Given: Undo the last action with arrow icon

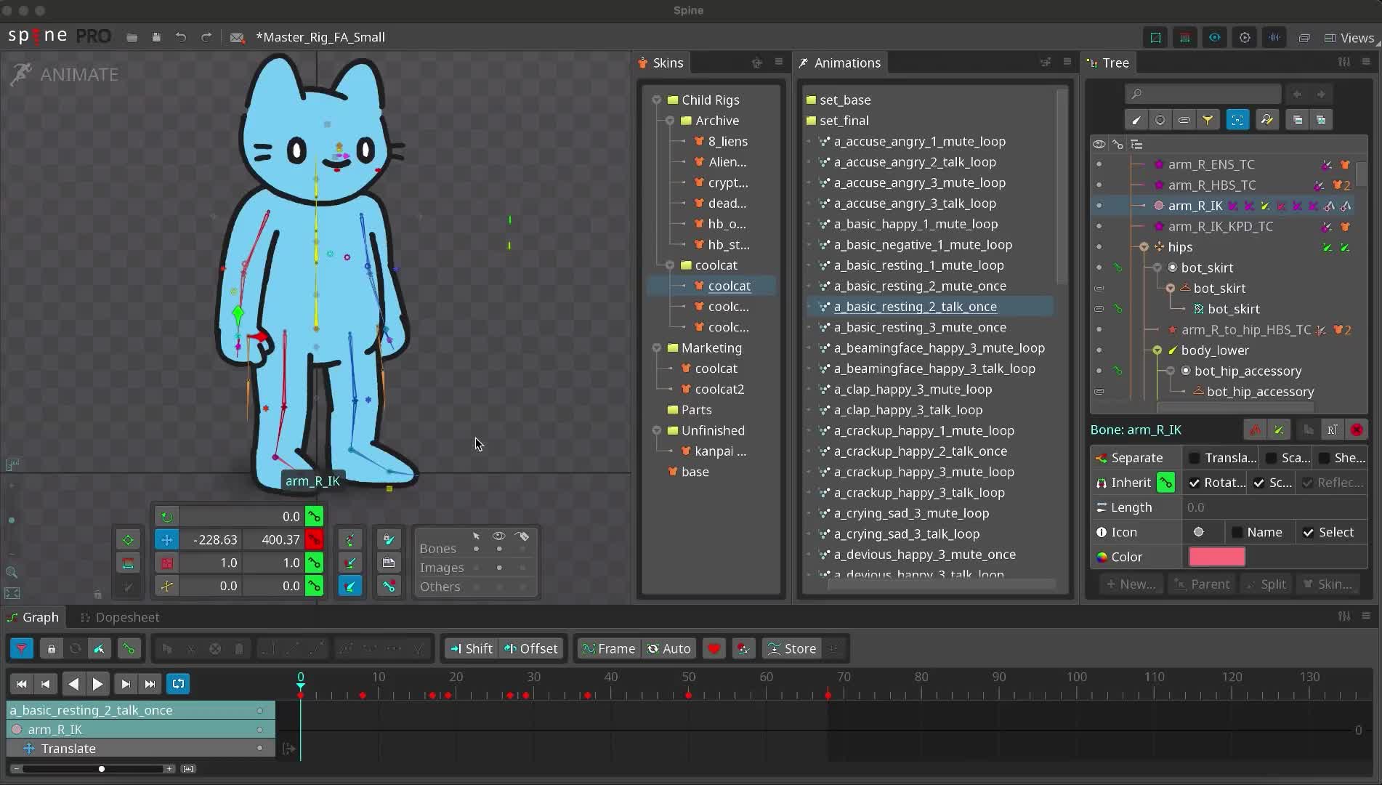Looking at the screenshot, I should pos(181,37).
